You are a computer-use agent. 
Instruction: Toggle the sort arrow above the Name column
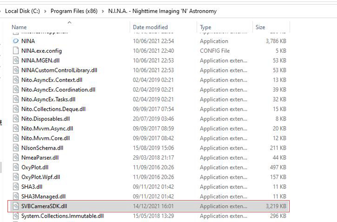point(69,22)
